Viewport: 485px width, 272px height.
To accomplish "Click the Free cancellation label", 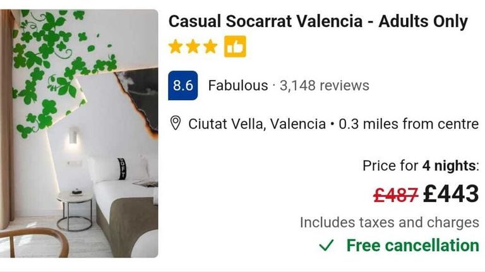I will pyautogui.click(x=412, y=246).
